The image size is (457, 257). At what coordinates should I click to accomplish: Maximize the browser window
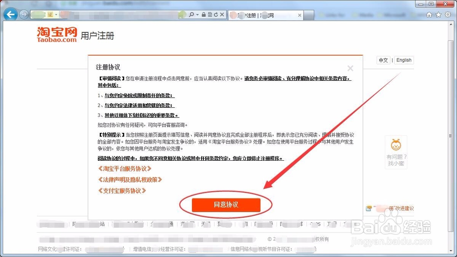pyautogui.click(x=431, y=4)
